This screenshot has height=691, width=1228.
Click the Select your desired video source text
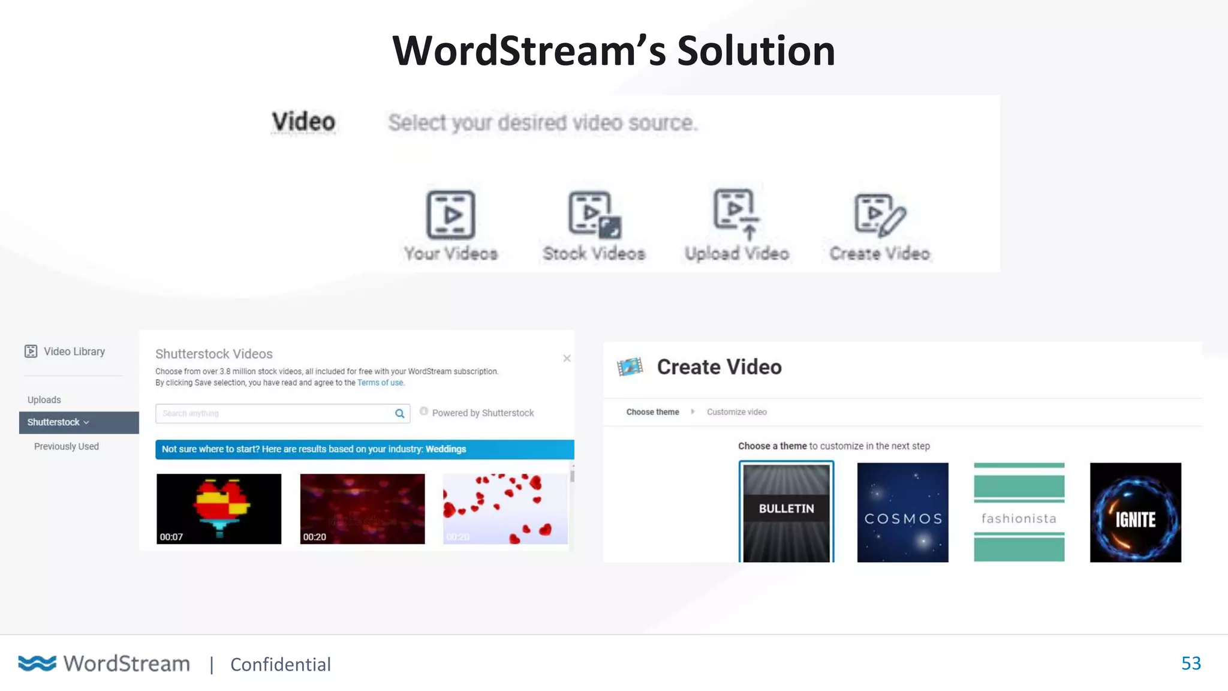click(543, 122)
